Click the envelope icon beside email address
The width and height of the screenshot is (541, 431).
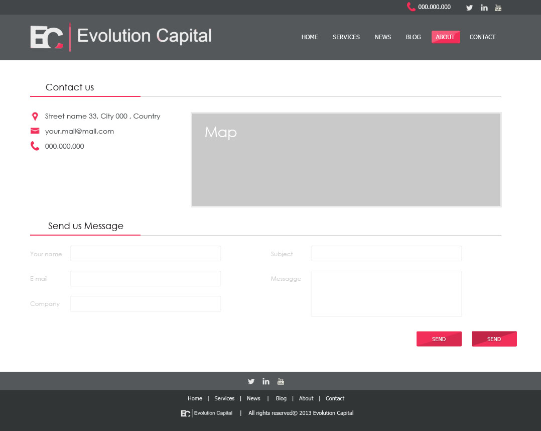pos(35,131)
